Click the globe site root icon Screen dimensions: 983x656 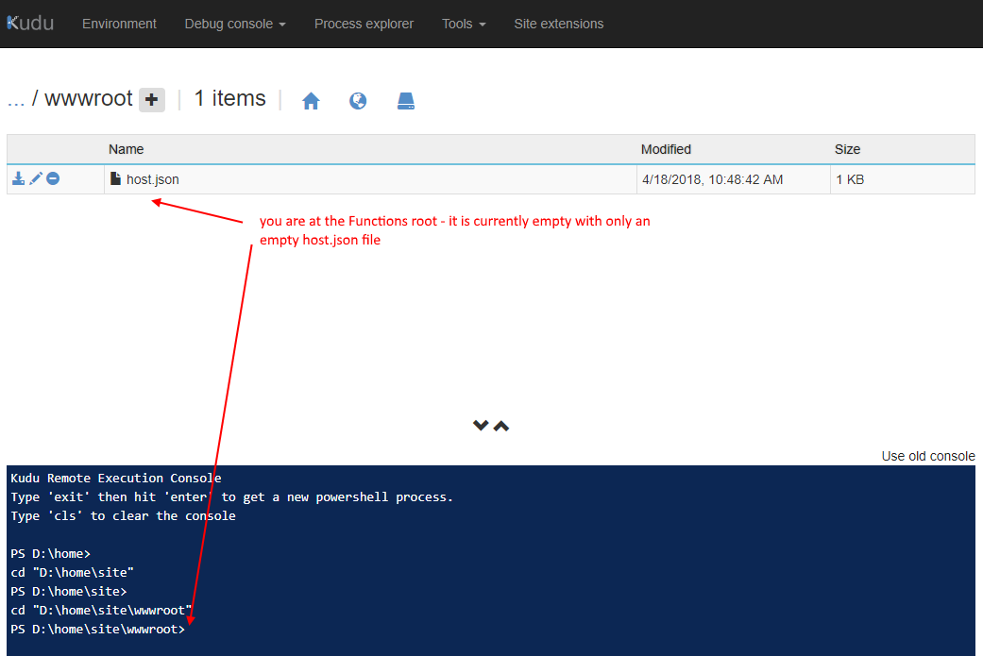[358, 101]
